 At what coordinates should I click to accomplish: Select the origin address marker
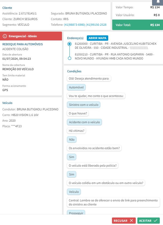(x=69, y=44)
